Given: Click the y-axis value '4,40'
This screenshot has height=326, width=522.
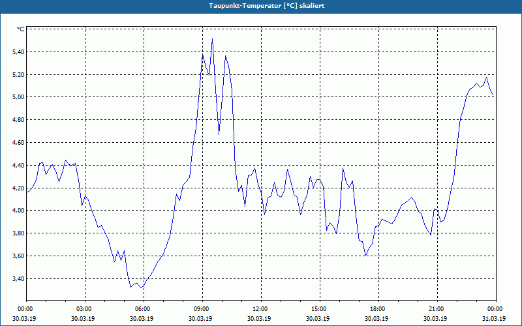Looking at the screenshot, I should (x=19, y=166).
